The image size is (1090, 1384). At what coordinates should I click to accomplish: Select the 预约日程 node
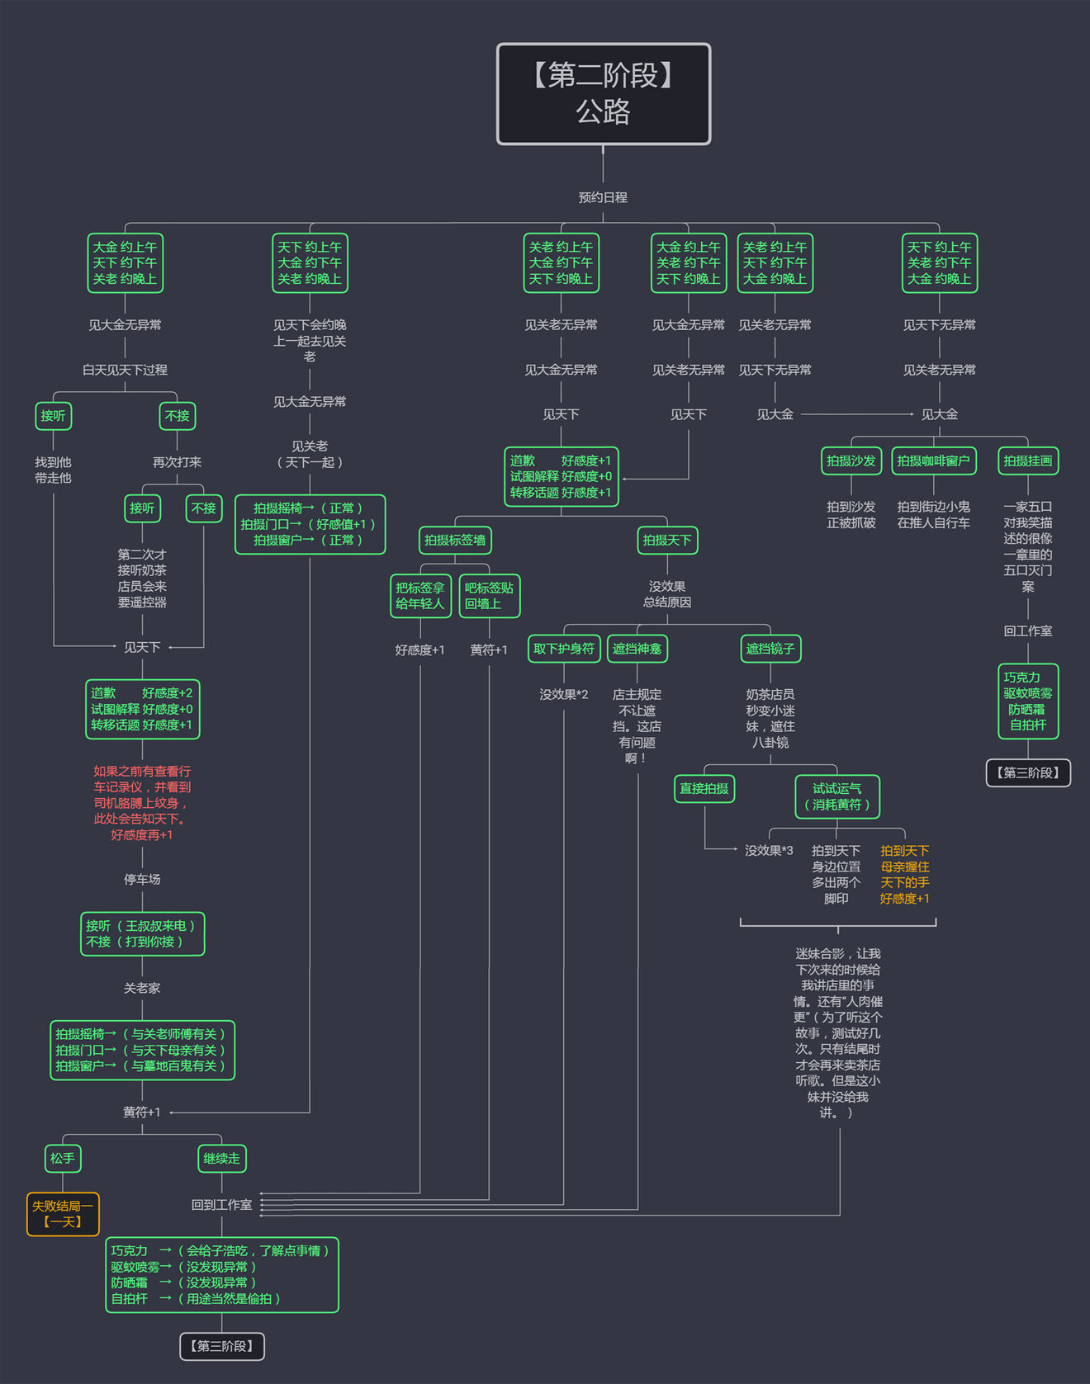coord(603,197)
